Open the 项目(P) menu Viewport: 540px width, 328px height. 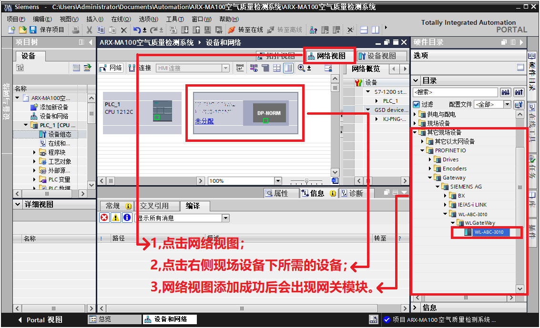(16, 19)
